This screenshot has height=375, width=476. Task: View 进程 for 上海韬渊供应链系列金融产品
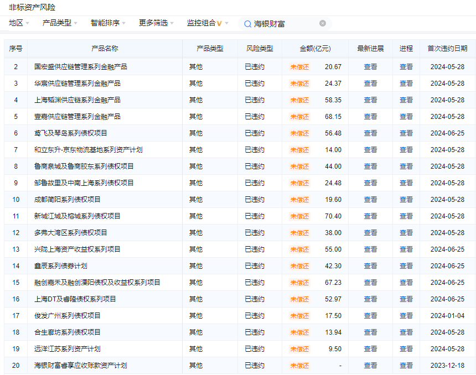(406, 100)
